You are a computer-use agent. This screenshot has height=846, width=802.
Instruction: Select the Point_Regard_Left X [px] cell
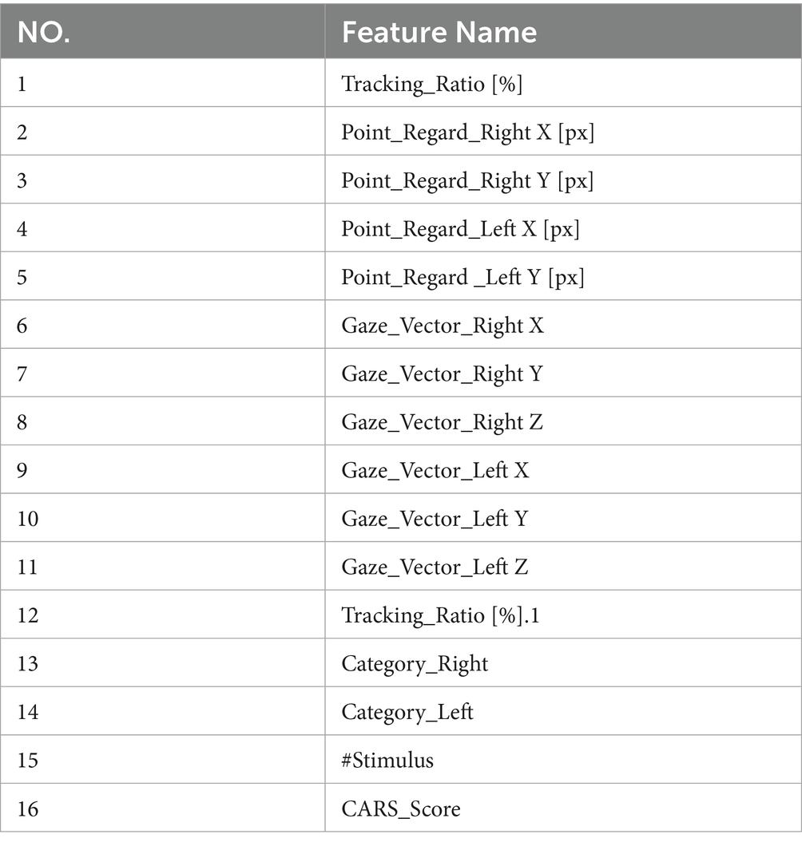tap(460, 230)
